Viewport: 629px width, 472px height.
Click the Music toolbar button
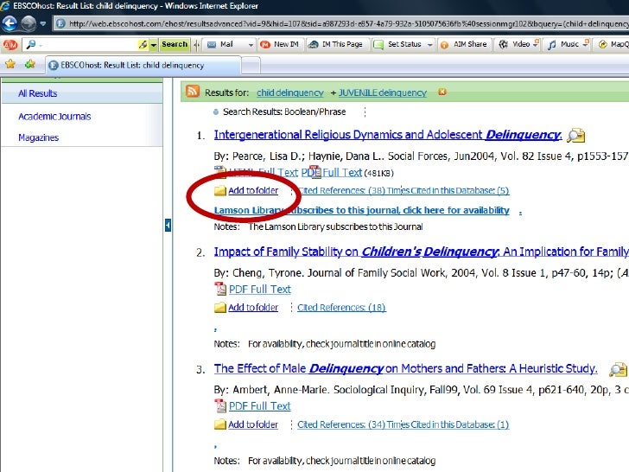coord(565,44)
